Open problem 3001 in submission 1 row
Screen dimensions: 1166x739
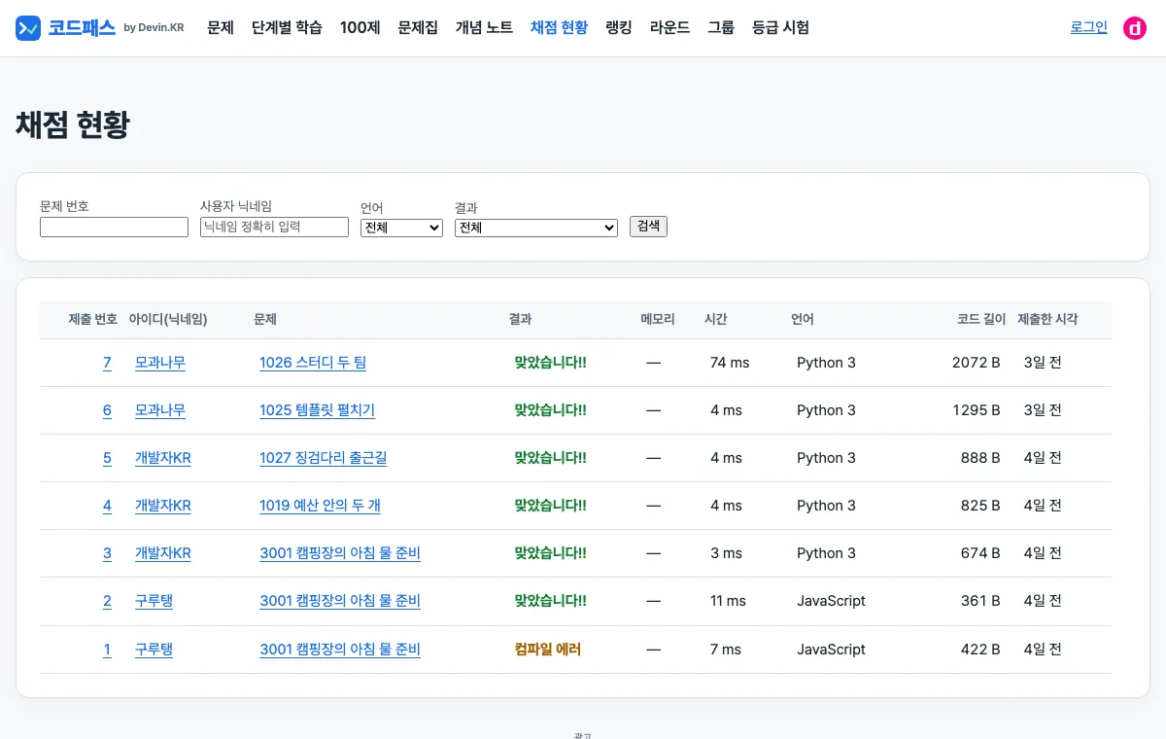340,650
